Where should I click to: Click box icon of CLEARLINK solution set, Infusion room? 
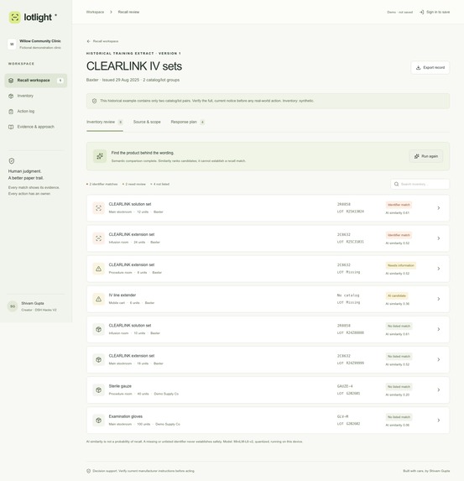point(98,329)
